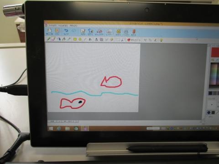This screenshot has height=164, width=219.
Task: Select the pink brush tool
Action: (53, 39)
